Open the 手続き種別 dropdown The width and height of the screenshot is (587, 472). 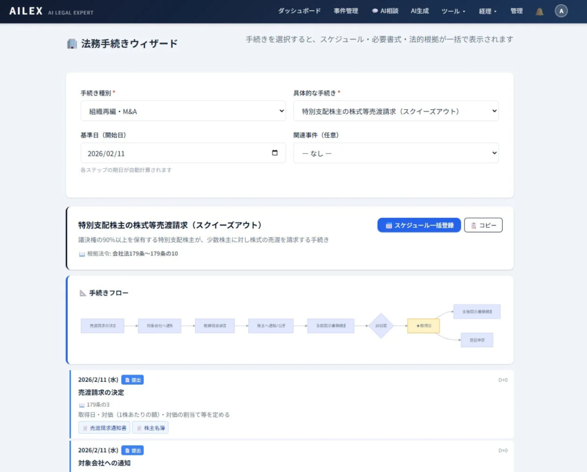click(x=183, y=111)
